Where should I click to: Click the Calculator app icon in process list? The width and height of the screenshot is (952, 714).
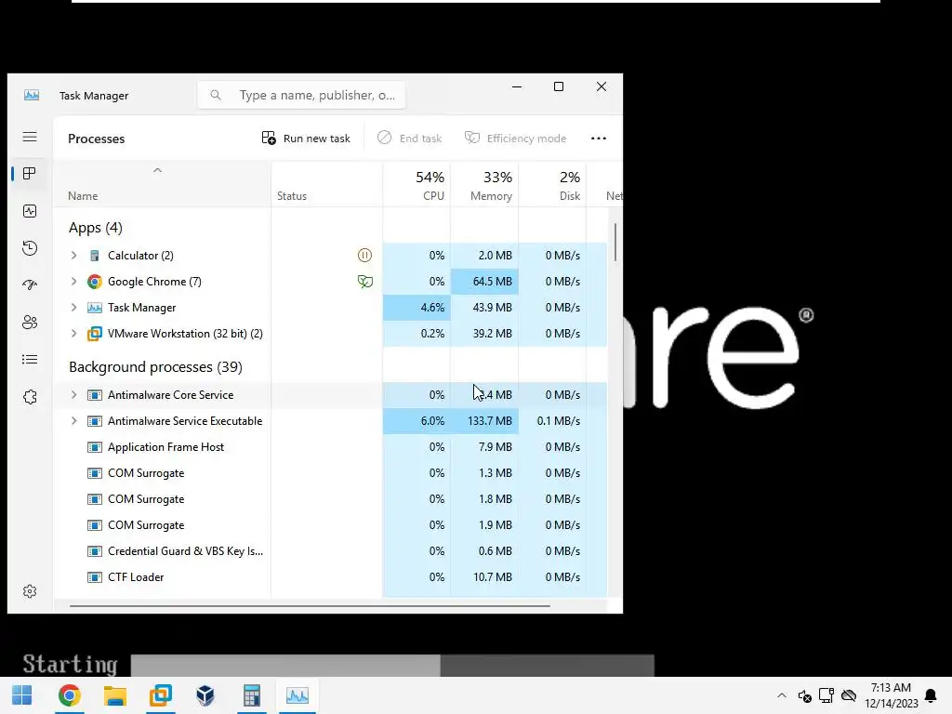(x=95, y=256)
